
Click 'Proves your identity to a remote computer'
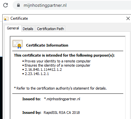pos(58,61)
